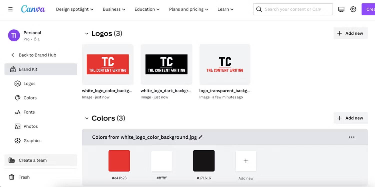Click Add new in Colors section
This screenshot has width=375, height=187.
(x=350, y=118)
